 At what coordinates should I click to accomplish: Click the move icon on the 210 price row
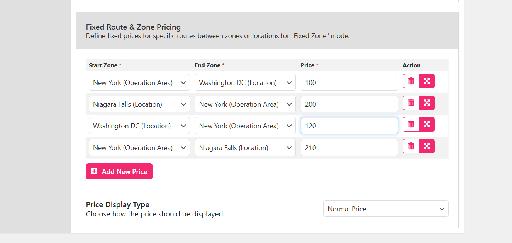[427, 146]
